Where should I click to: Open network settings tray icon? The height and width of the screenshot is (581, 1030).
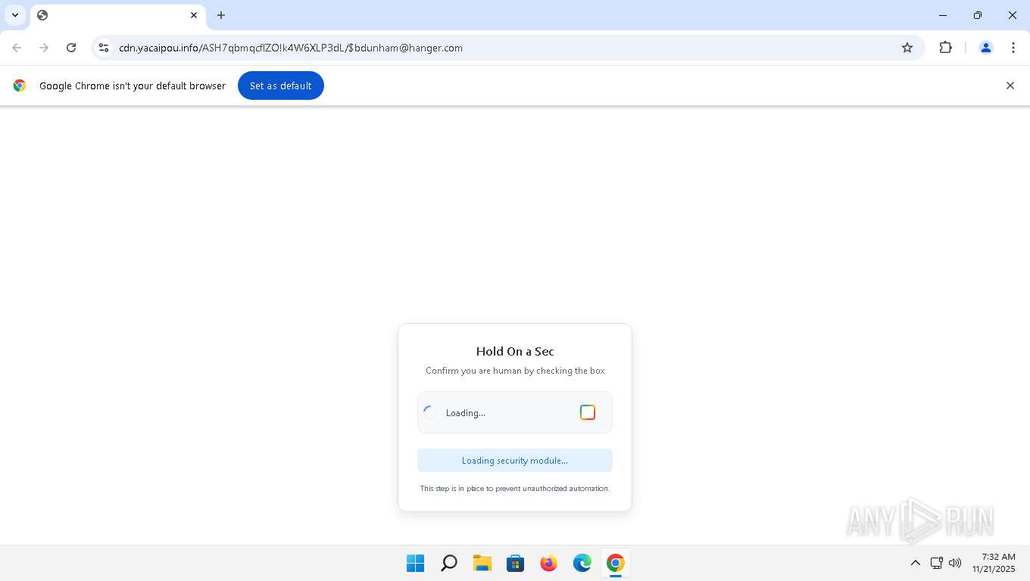(936, 563)
